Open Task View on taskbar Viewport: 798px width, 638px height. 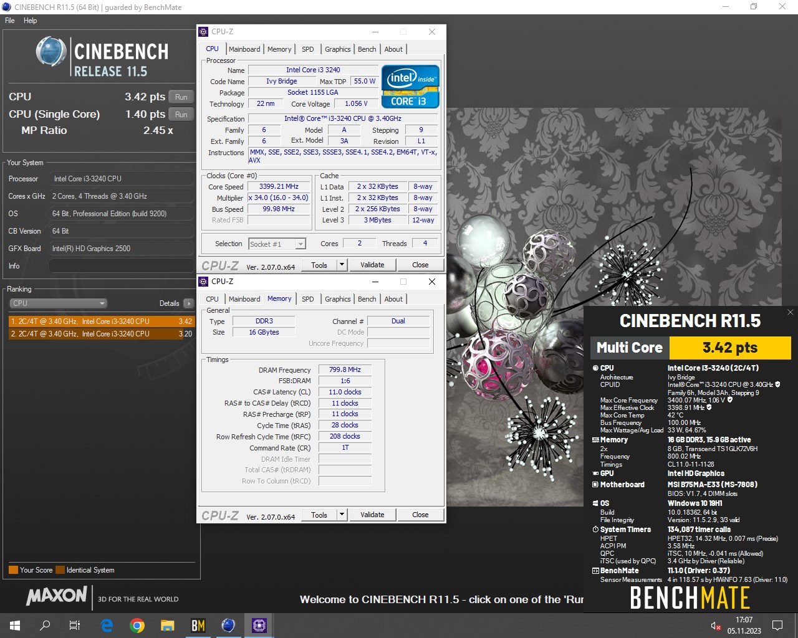(75, 626)
